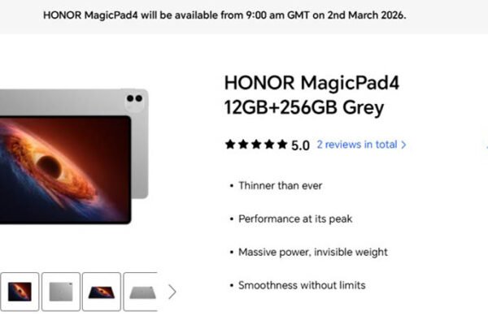Click 'Massive power, invisible weight' text
The width and height of the screenshot is (488, 325).
click(x=313, y=252)
